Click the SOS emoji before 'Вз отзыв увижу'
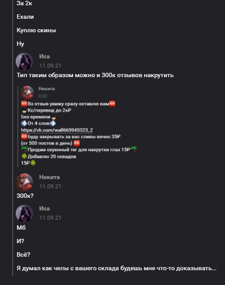Viewport: 225px width, 285px height. pos(24,104)
